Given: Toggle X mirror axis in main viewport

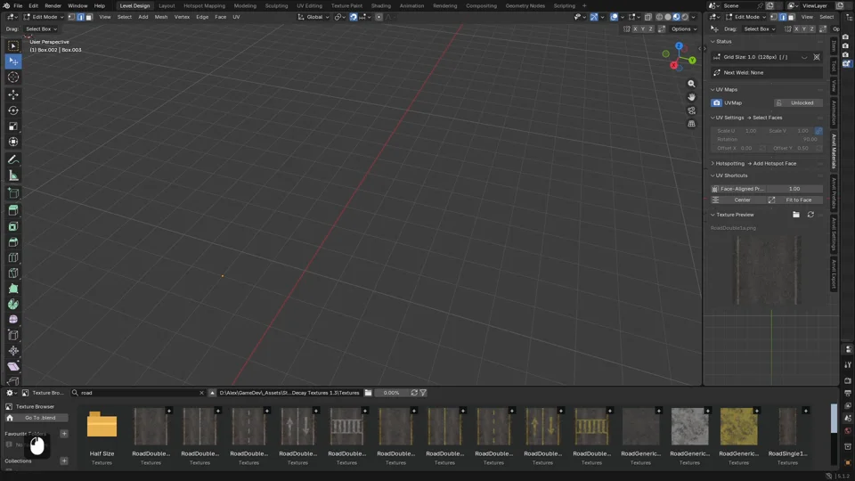Looking at the screenshot, I should [x=635, y=29].
